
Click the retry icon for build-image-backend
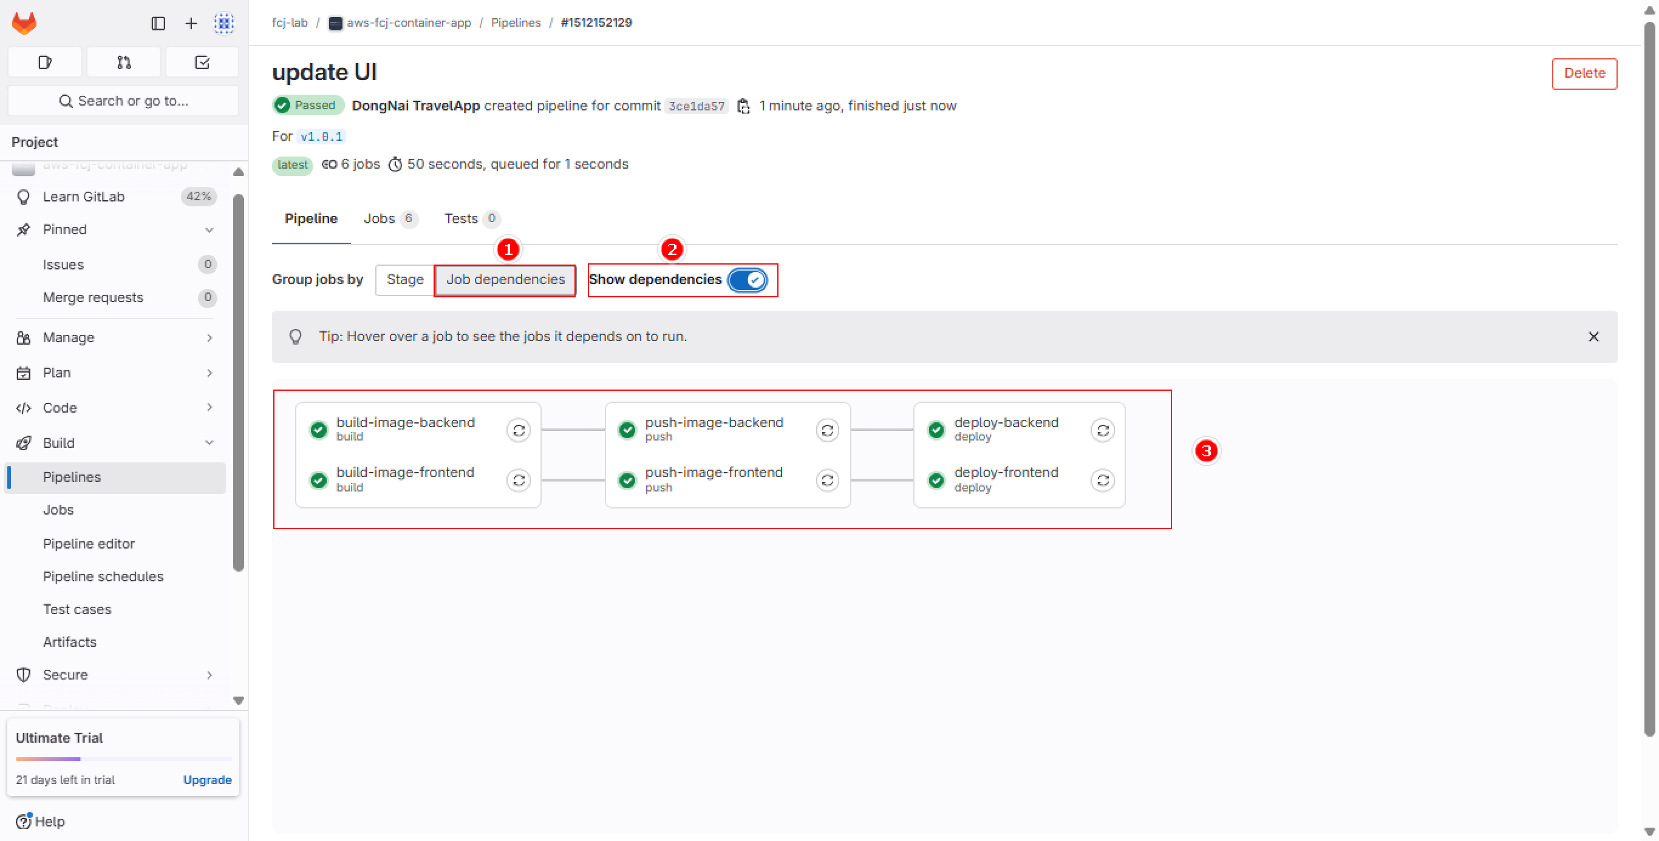(x=519, y=429)
